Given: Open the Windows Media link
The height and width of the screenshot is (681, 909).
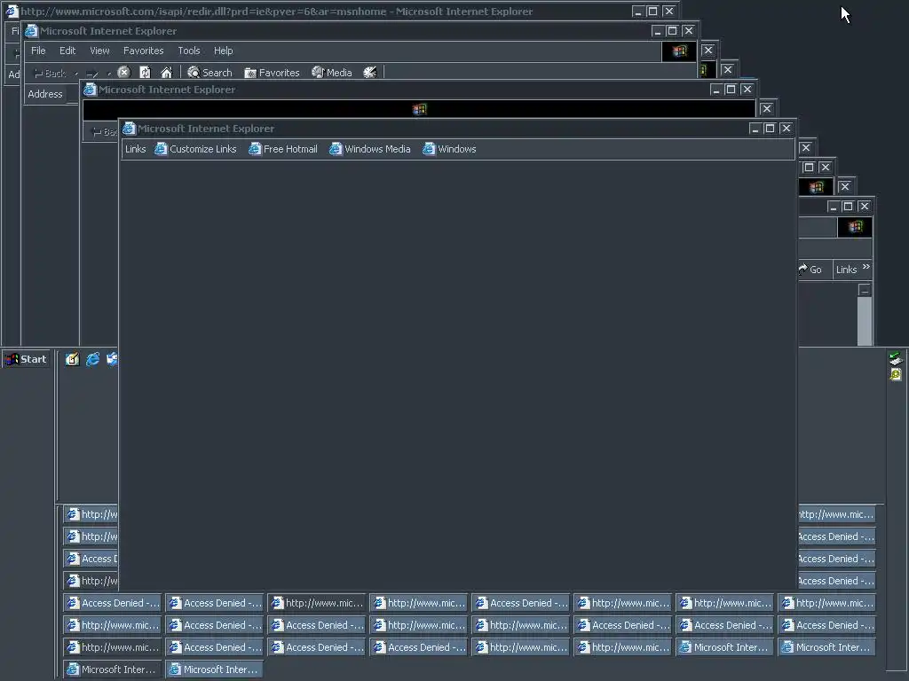Looking at the screenshot, I should click(370, 149).
